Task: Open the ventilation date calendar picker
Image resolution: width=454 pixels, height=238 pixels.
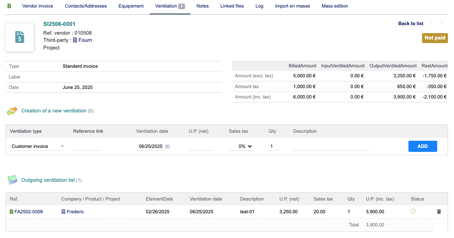Action: point(167,147)
